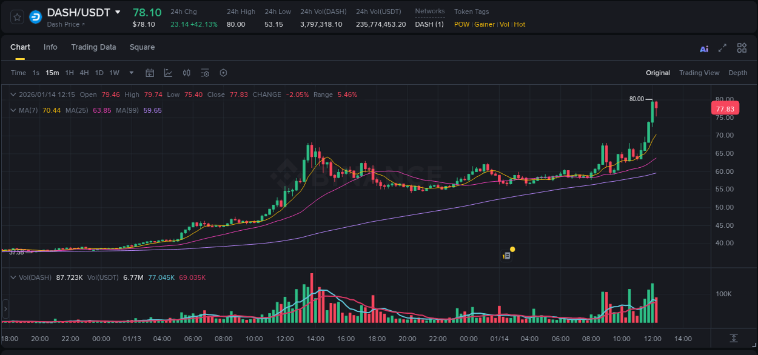This screenshot has width=758, height=355.
Task: Expand the extra time intervals dropdown
Action: (x=130, y=73)
